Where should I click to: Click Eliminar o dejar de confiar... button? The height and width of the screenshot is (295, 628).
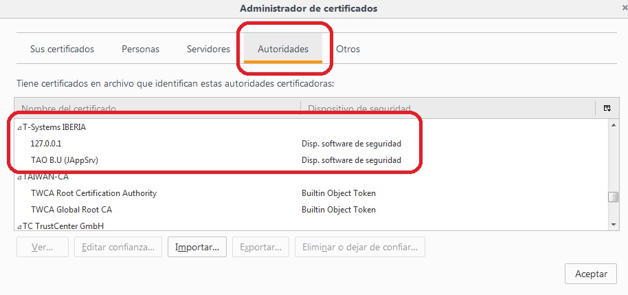360,247
